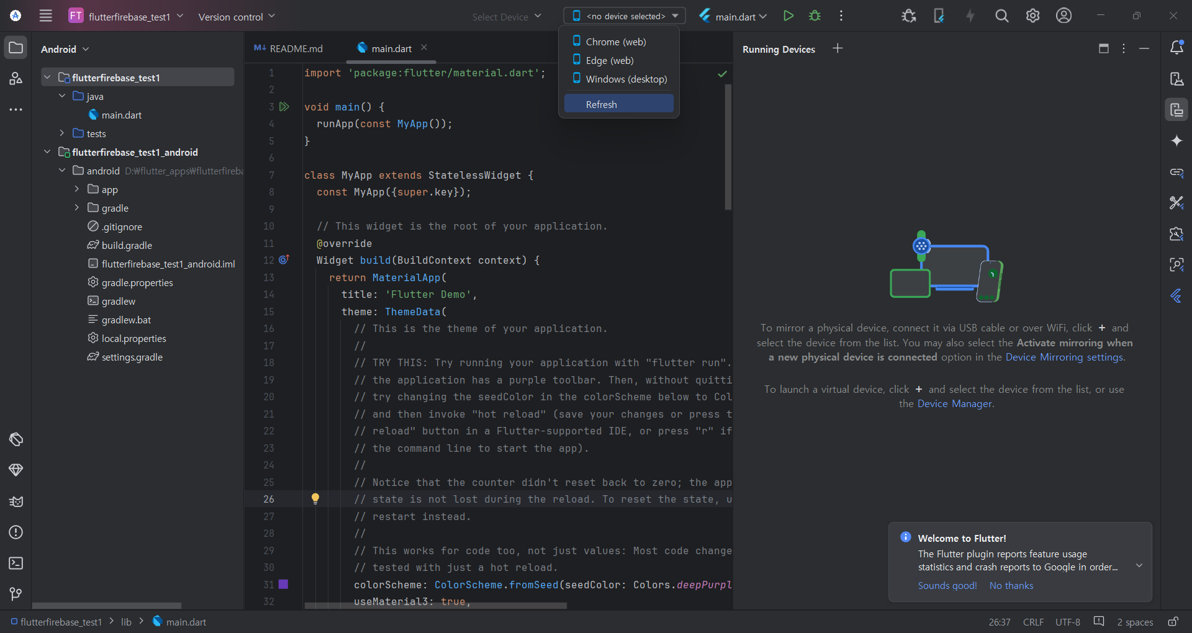
Task: Open the Terminal tool window
Action: tap(16, 563)
